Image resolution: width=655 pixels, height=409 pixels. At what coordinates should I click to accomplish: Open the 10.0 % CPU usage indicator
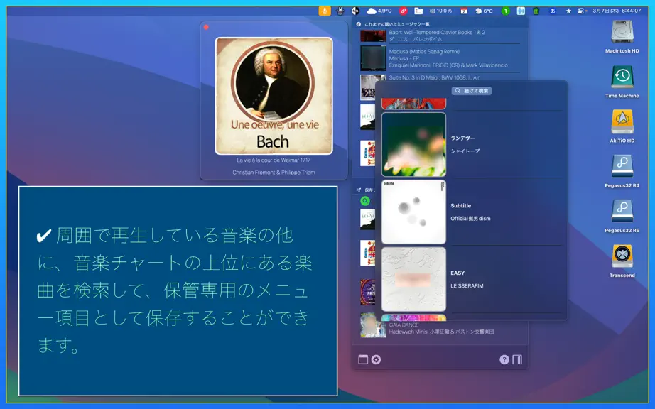(x=440, y=11)
